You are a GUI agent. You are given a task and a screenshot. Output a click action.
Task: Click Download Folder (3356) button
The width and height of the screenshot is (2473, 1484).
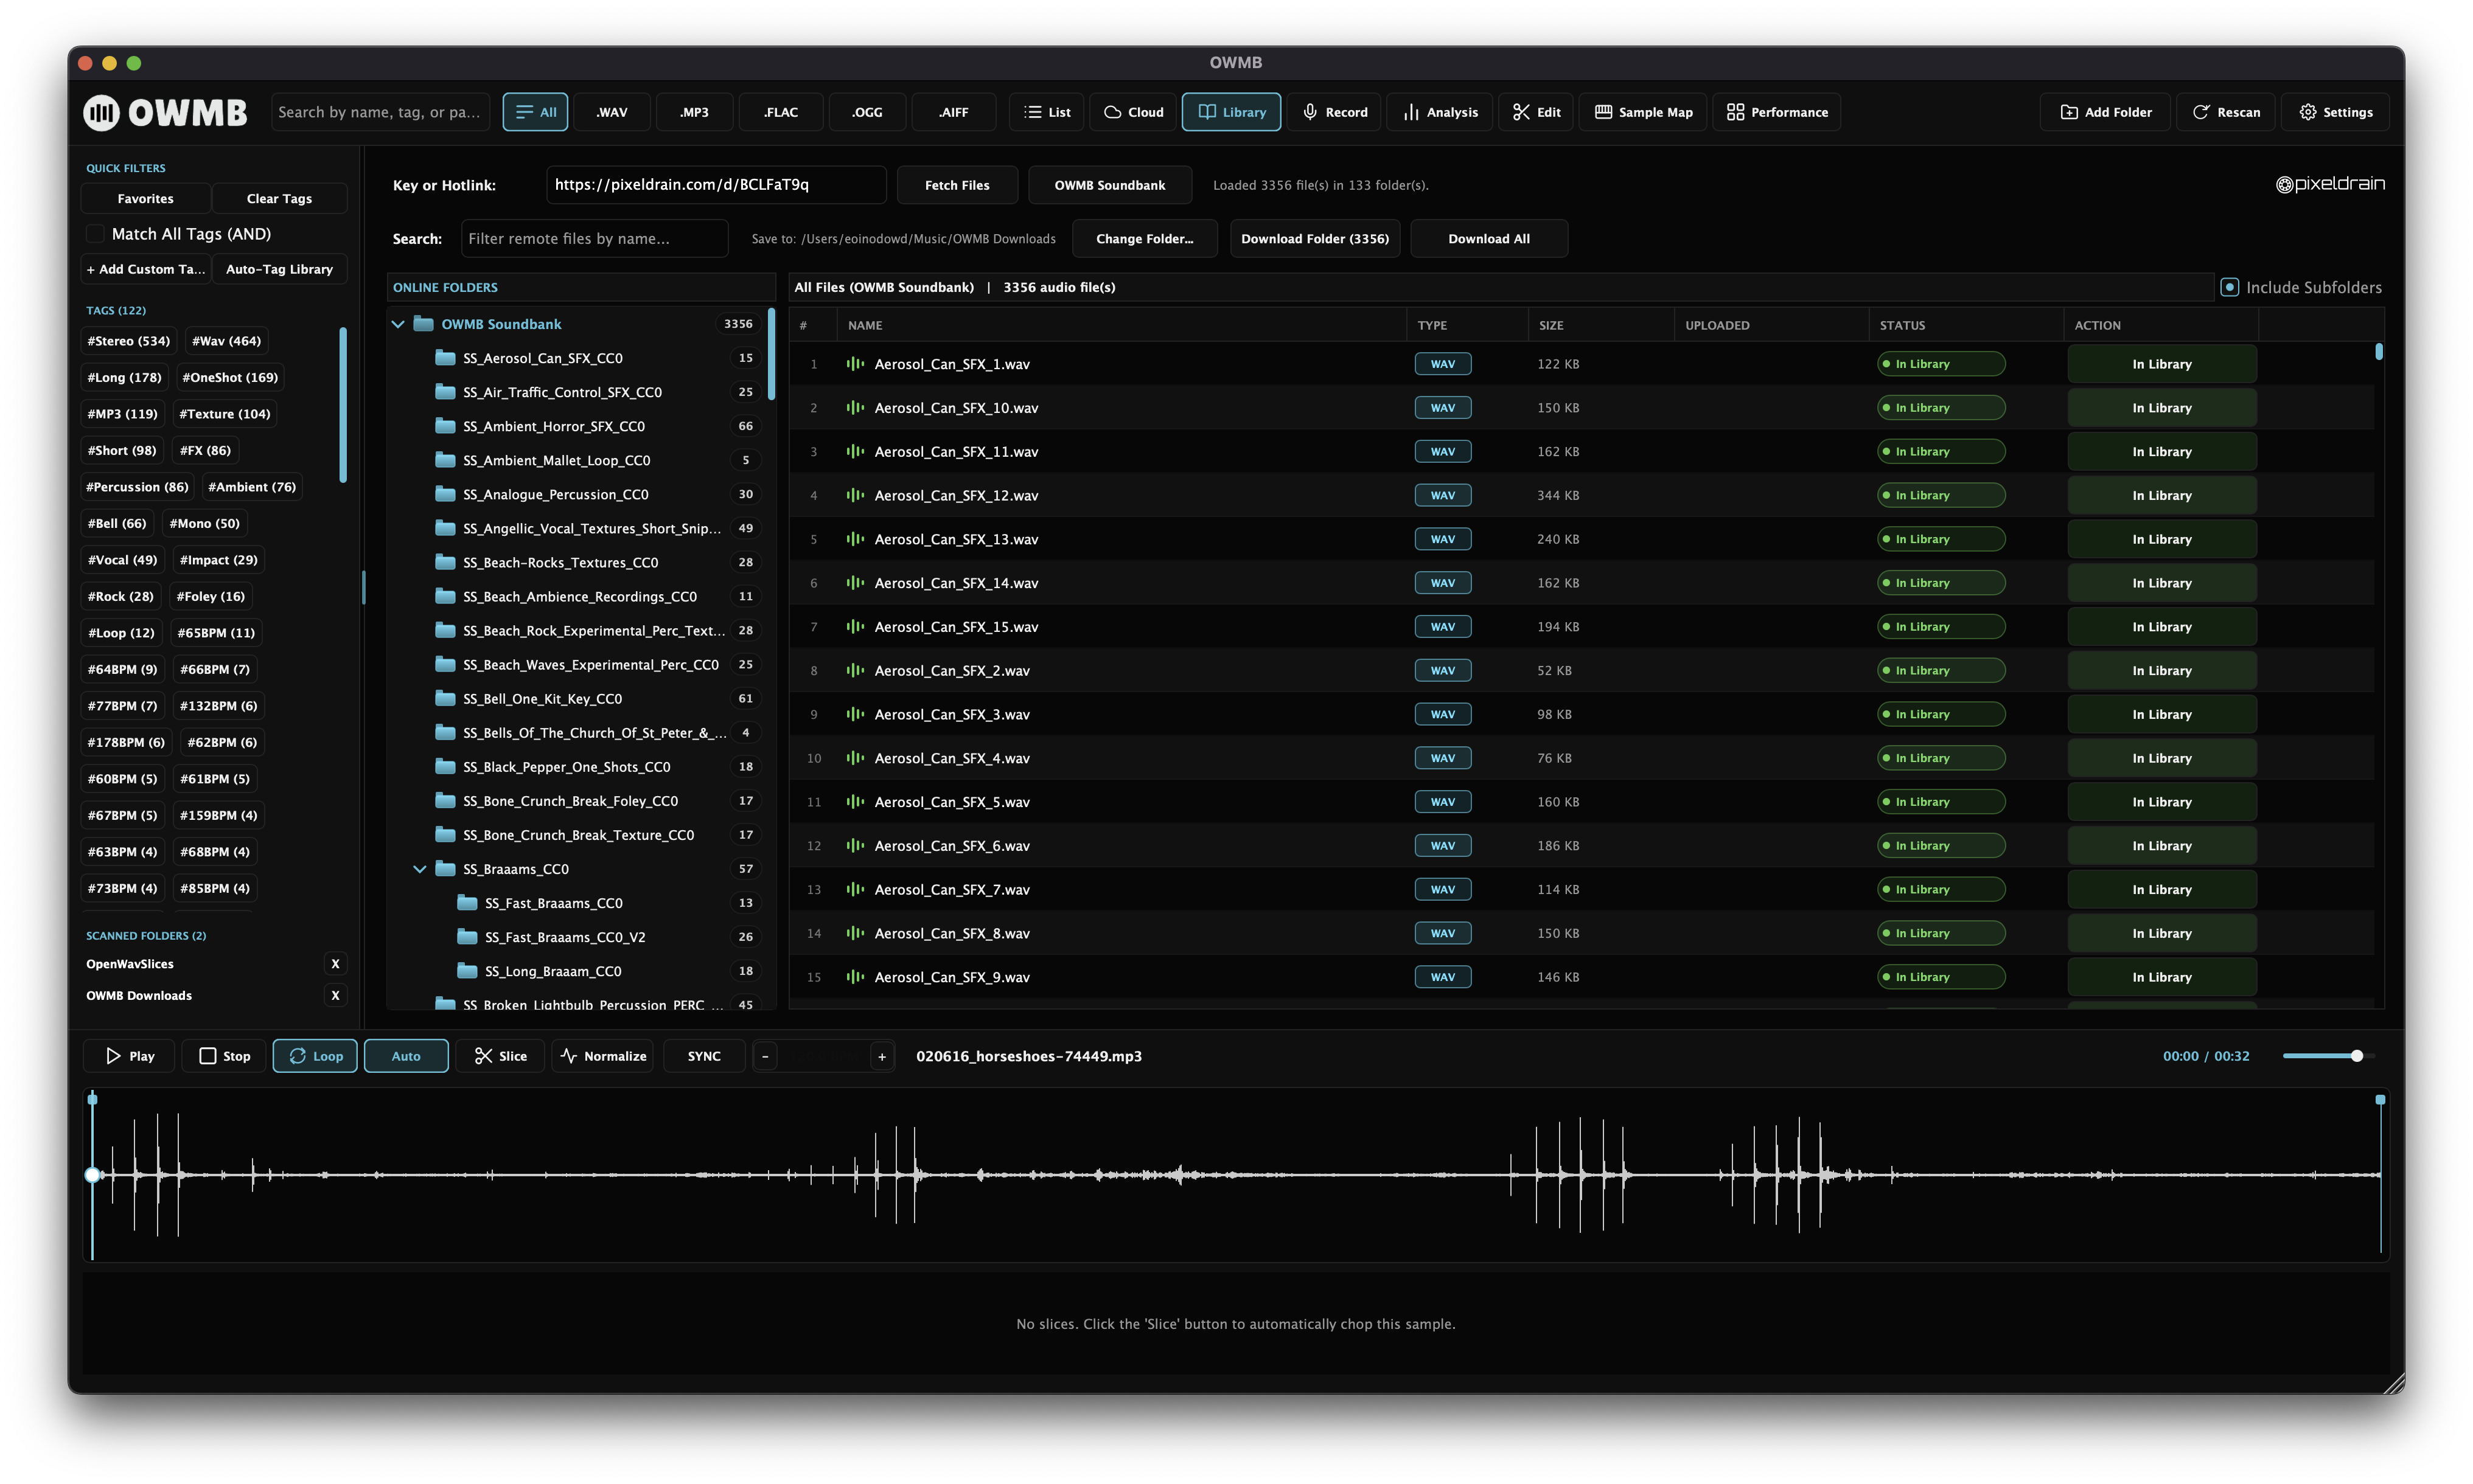(1314, 238)
